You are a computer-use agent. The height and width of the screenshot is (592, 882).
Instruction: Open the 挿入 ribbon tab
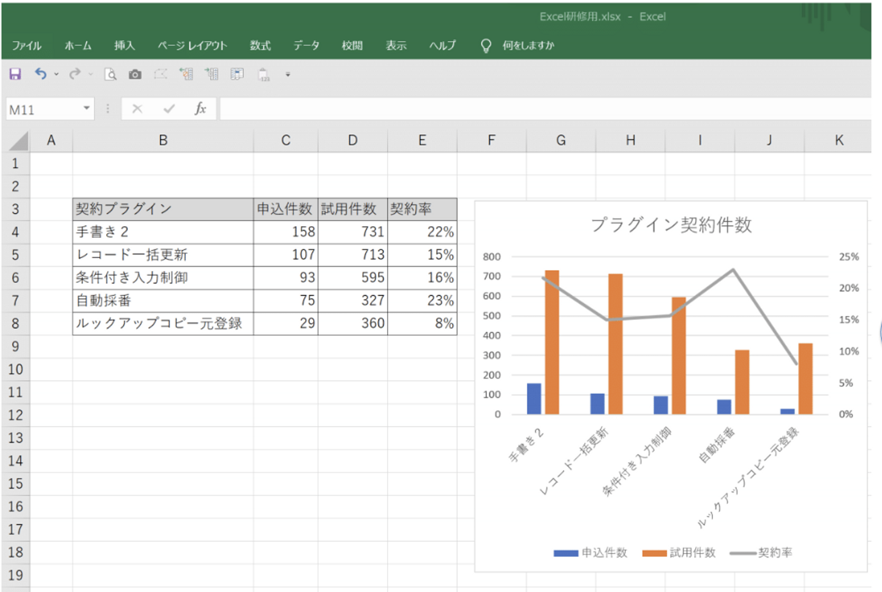click(124, 45)
